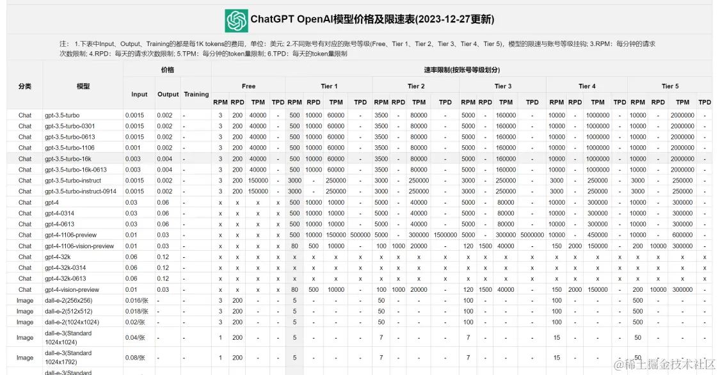Select model cell 'gpt-4-0314'

[x=60, y=214]
